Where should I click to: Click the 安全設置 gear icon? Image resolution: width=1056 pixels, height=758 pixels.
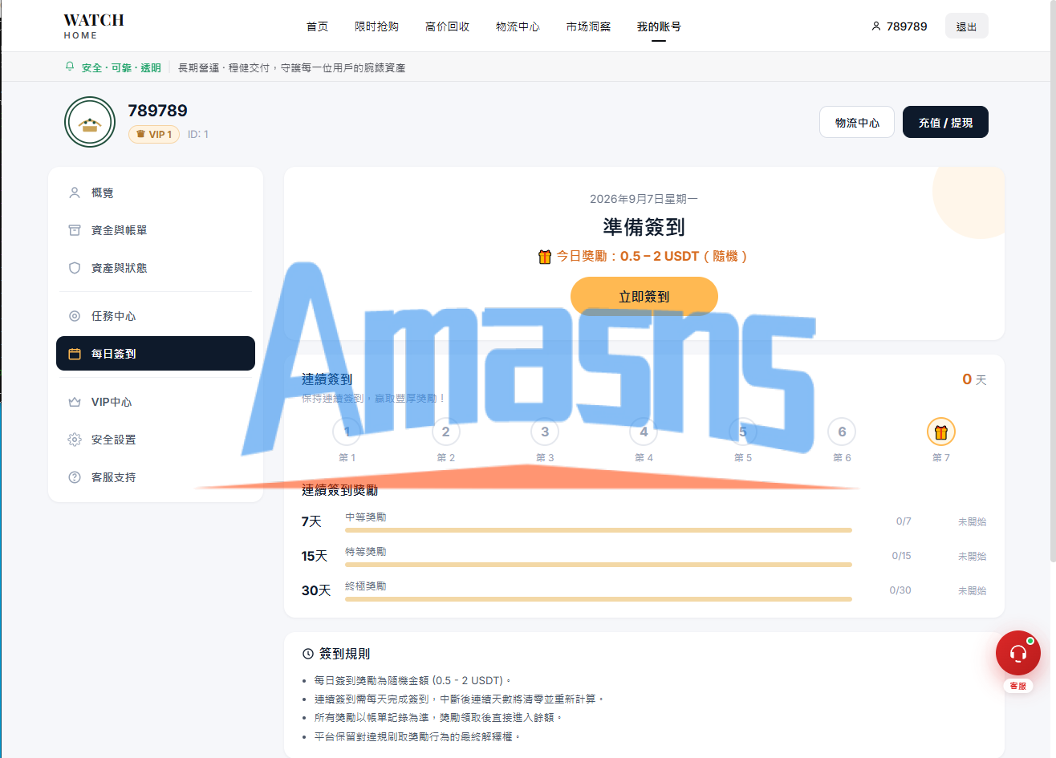[75, 440]
